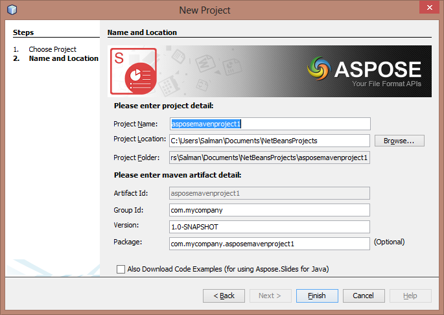Click the Package: label

click(128, 242)
